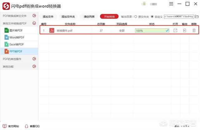The height and width of the screenshot is (130, 200).
Task: Click file name 转换操作.pdf
Action: [x=65, y=31]
